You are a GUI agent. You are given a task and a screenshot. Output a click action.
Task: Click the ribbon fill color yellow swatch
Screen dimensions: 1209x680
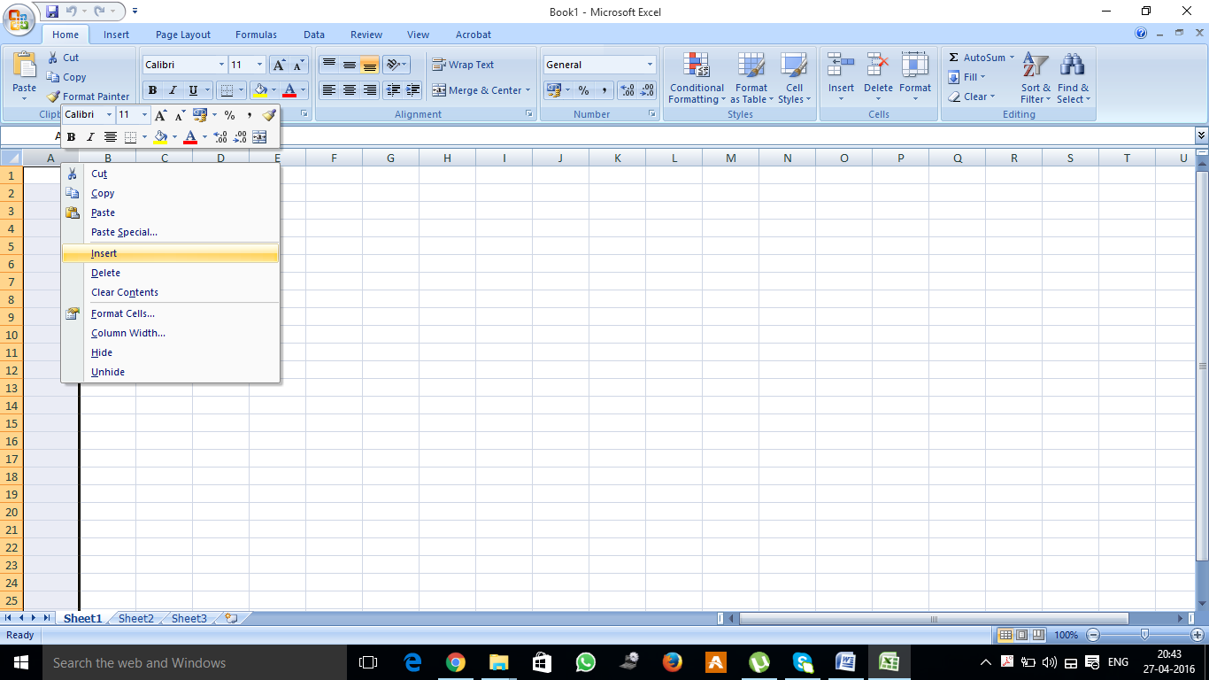259,90
